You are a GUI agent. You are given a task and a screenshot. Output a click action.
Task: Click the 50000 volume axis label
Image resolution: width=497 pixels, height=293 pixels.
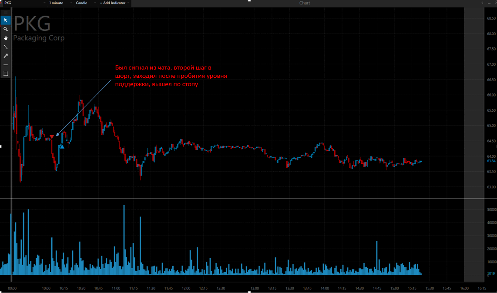click(492, 210)
